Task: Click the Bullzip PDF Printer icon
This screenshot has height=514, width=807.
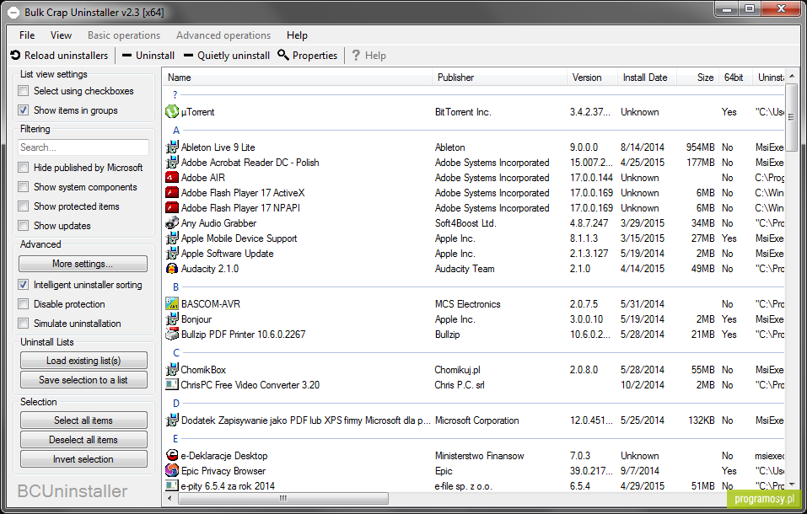Action: point(172,335)
